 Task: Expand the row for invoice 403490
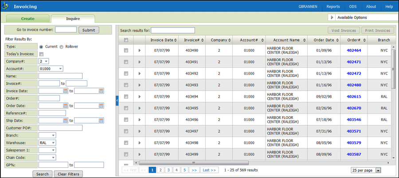point(139,50)
